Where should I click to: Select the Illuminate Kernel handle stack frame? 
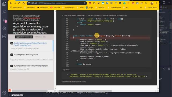point(31,67)
